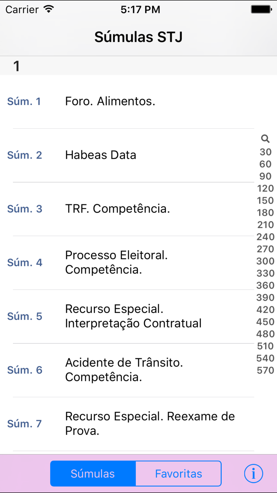
Task: Select the Súmulas tab
Action: 93,474
